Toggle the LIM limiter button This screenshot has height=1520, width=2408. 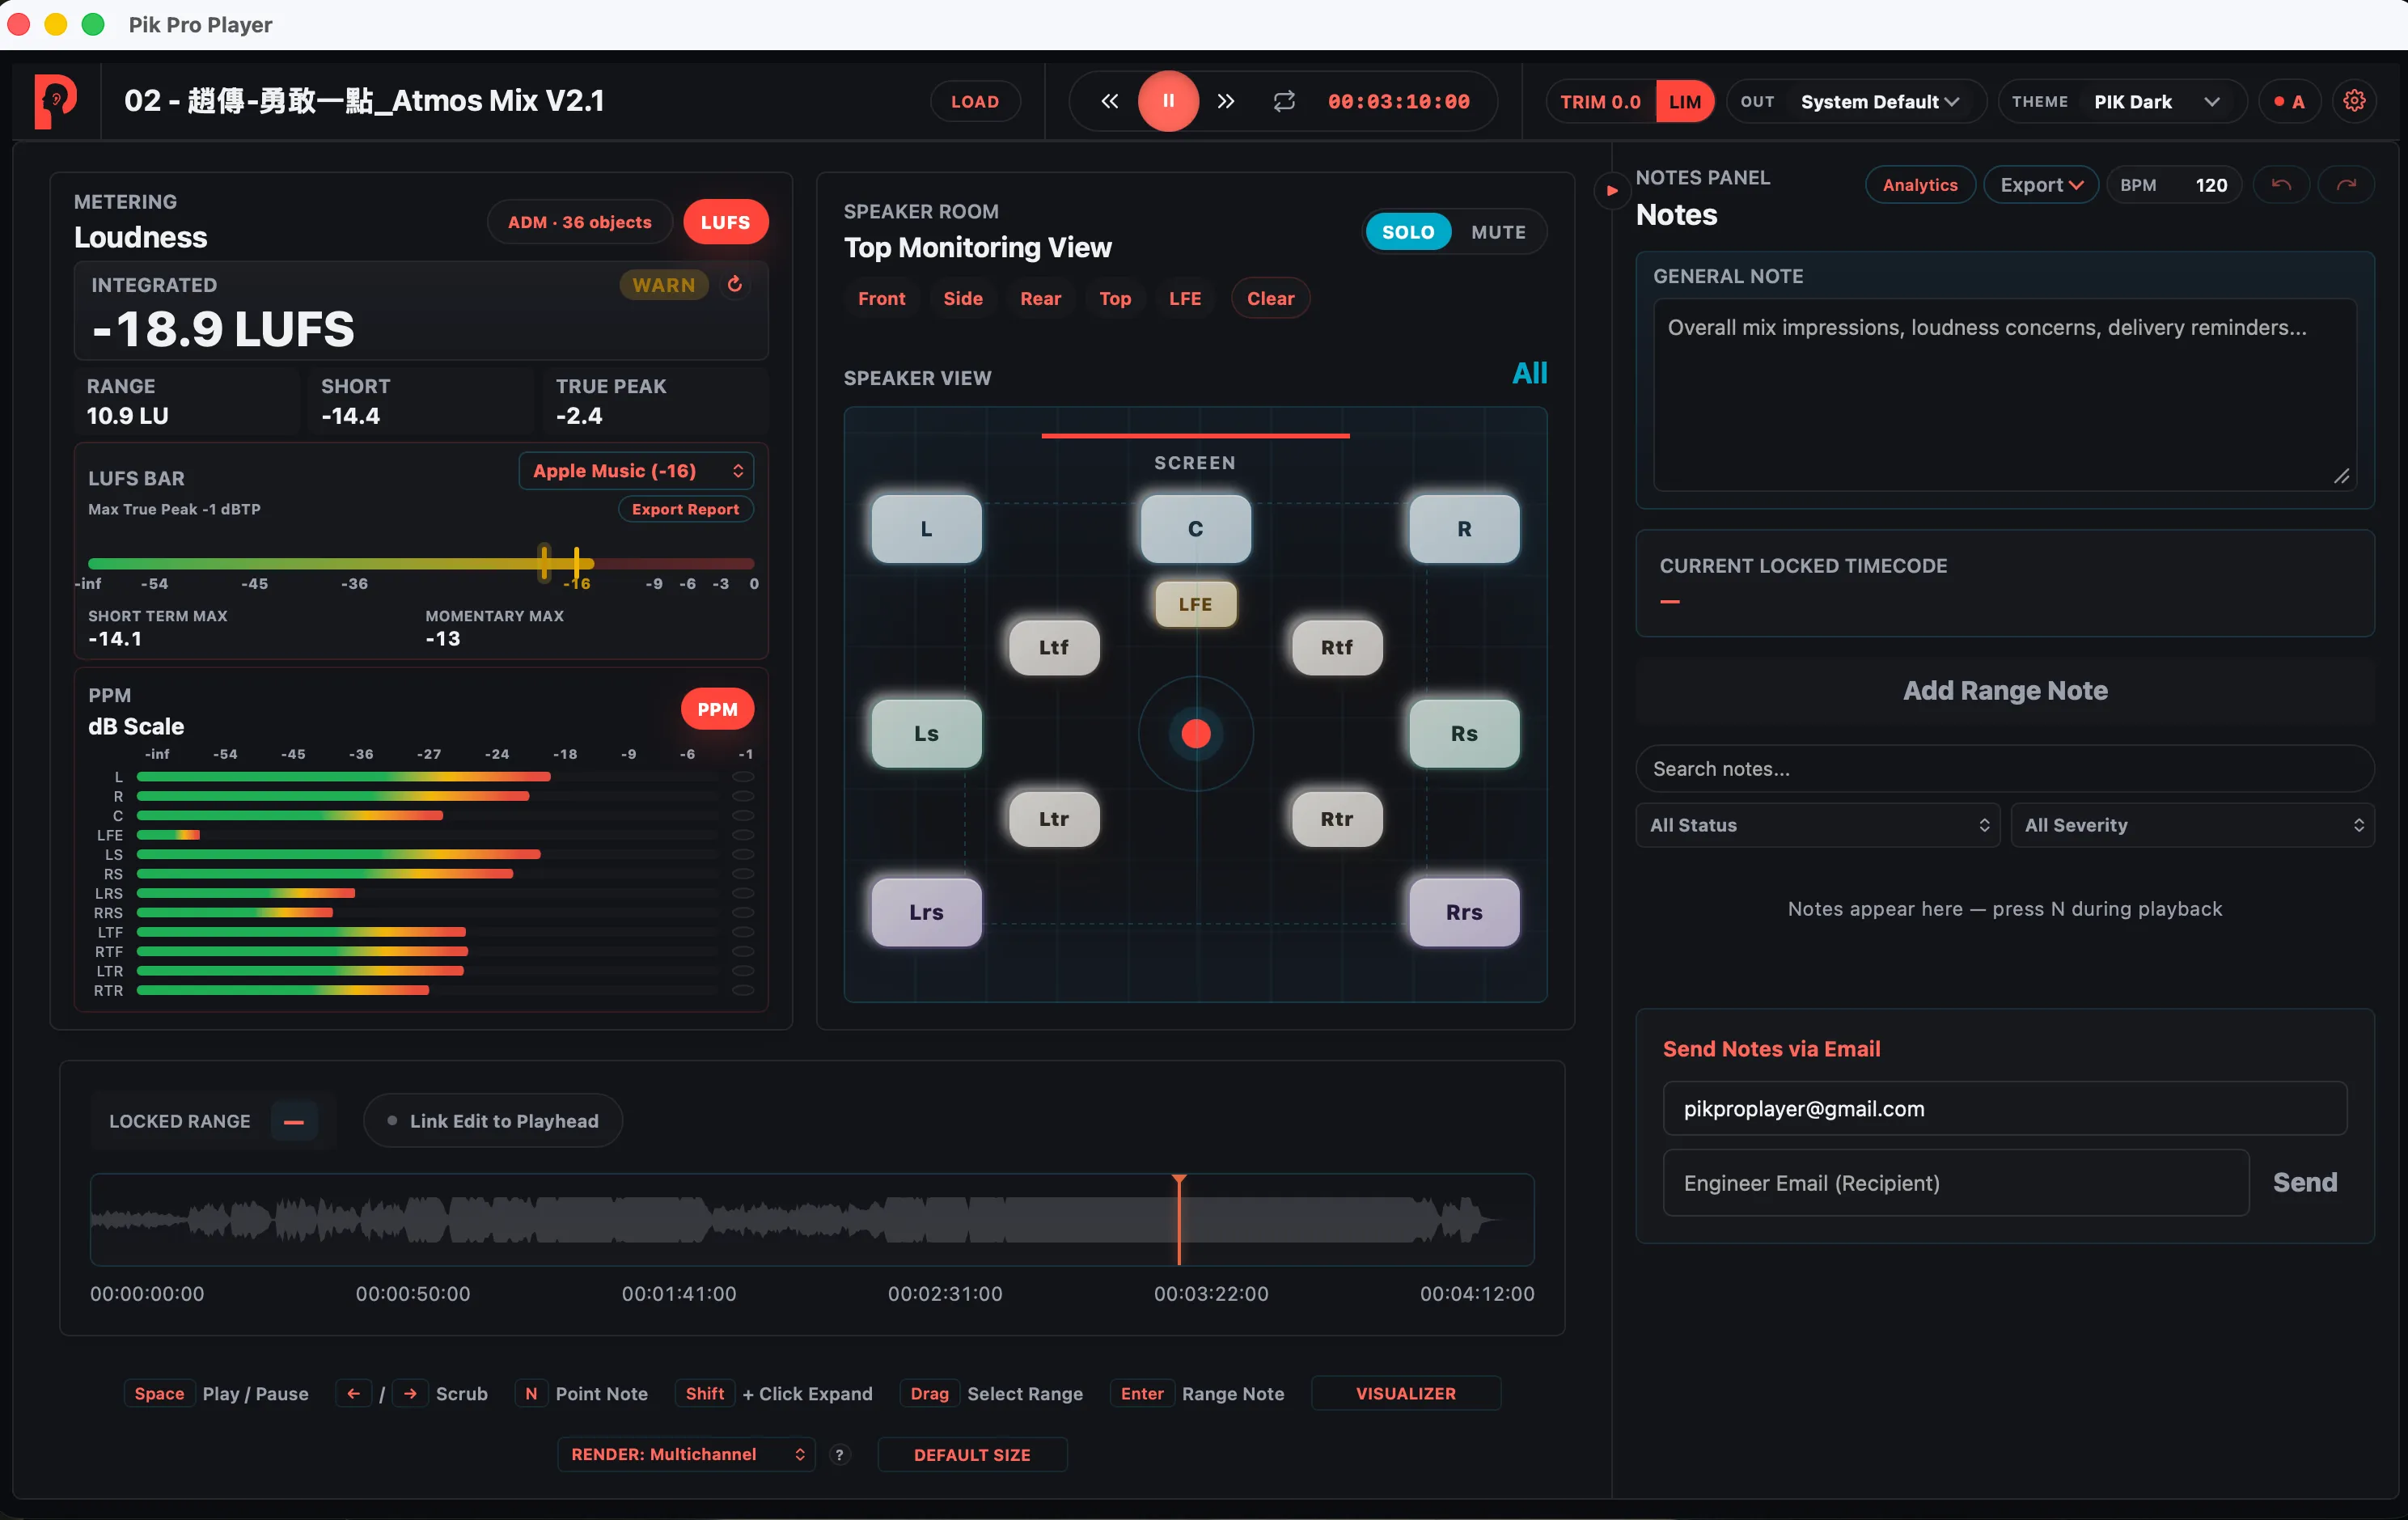1685,101
